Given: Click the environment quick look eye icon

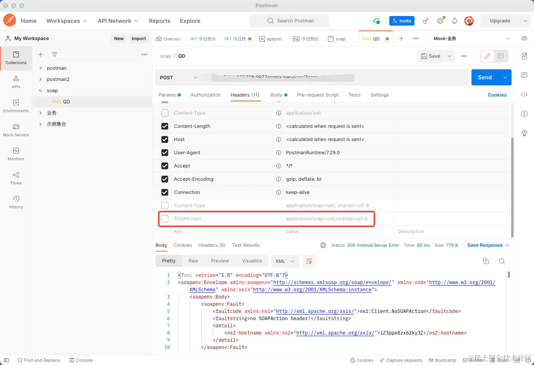Looking at the screenshot, I should pos(524,38).
